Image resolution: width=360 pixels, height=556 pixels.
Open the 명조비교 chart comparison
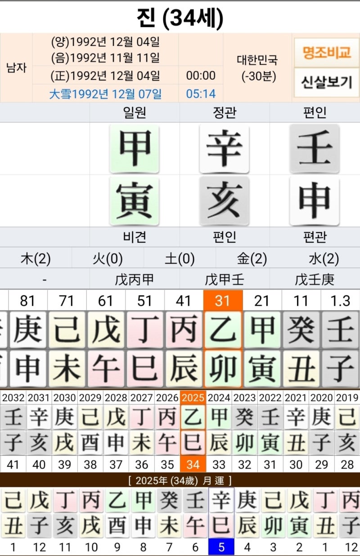pos(326,52)
